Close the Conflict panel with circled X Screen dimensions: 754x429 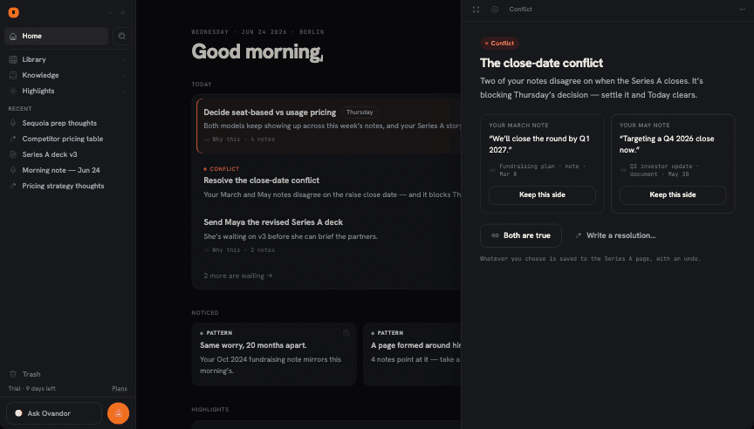(x=495, y=10)
